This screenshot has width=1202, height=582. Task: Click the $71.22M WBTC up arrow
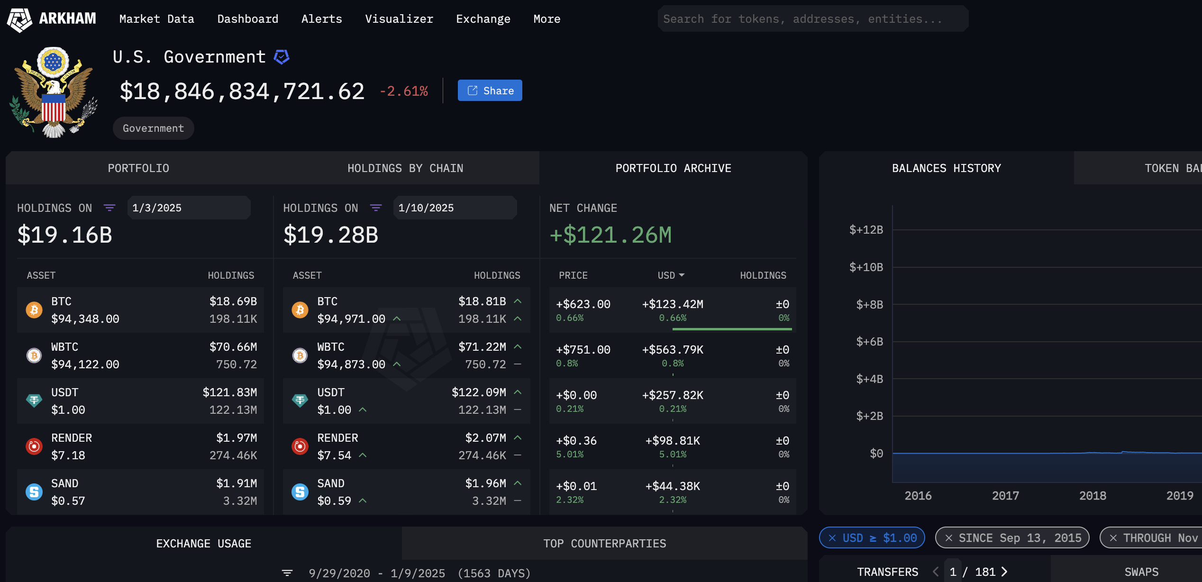[x=518, y=346]
